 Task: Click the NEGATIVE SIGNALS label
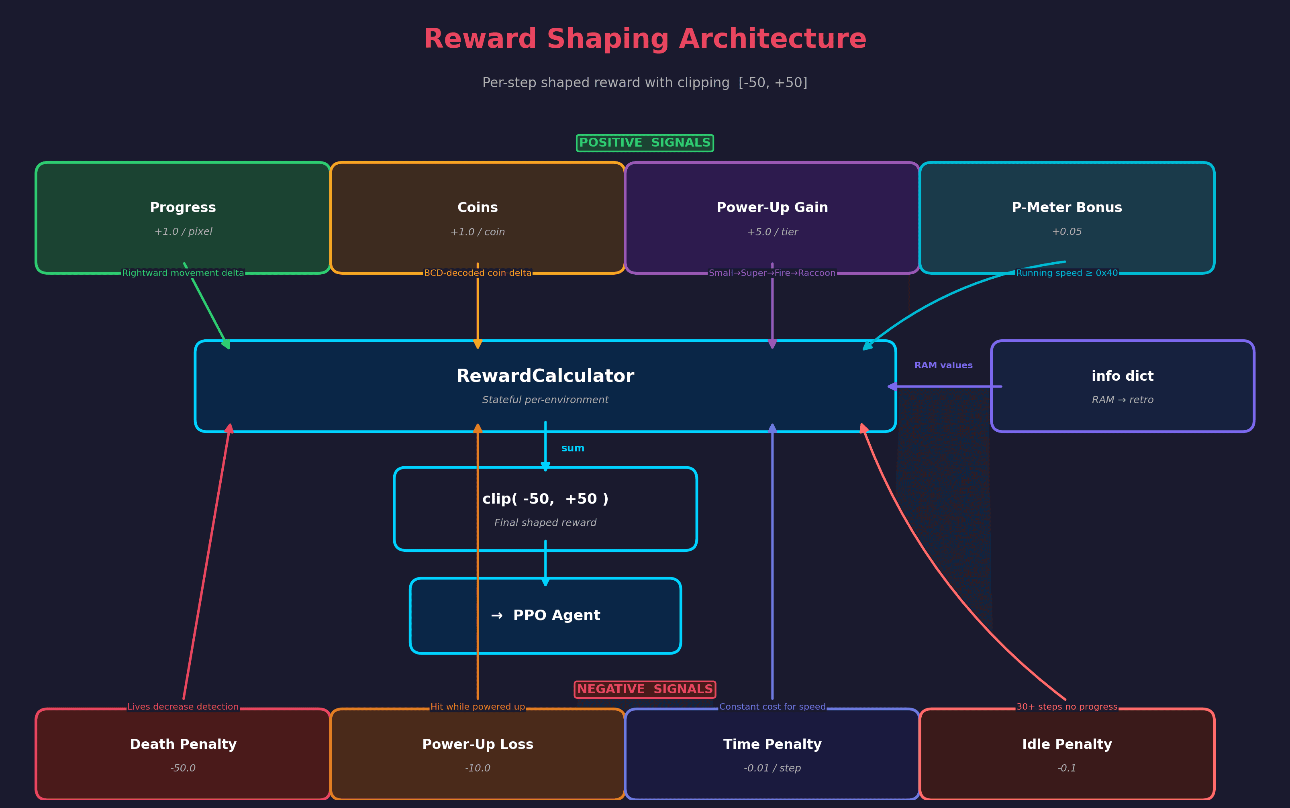pyautogui.click(x=645, y=690)
